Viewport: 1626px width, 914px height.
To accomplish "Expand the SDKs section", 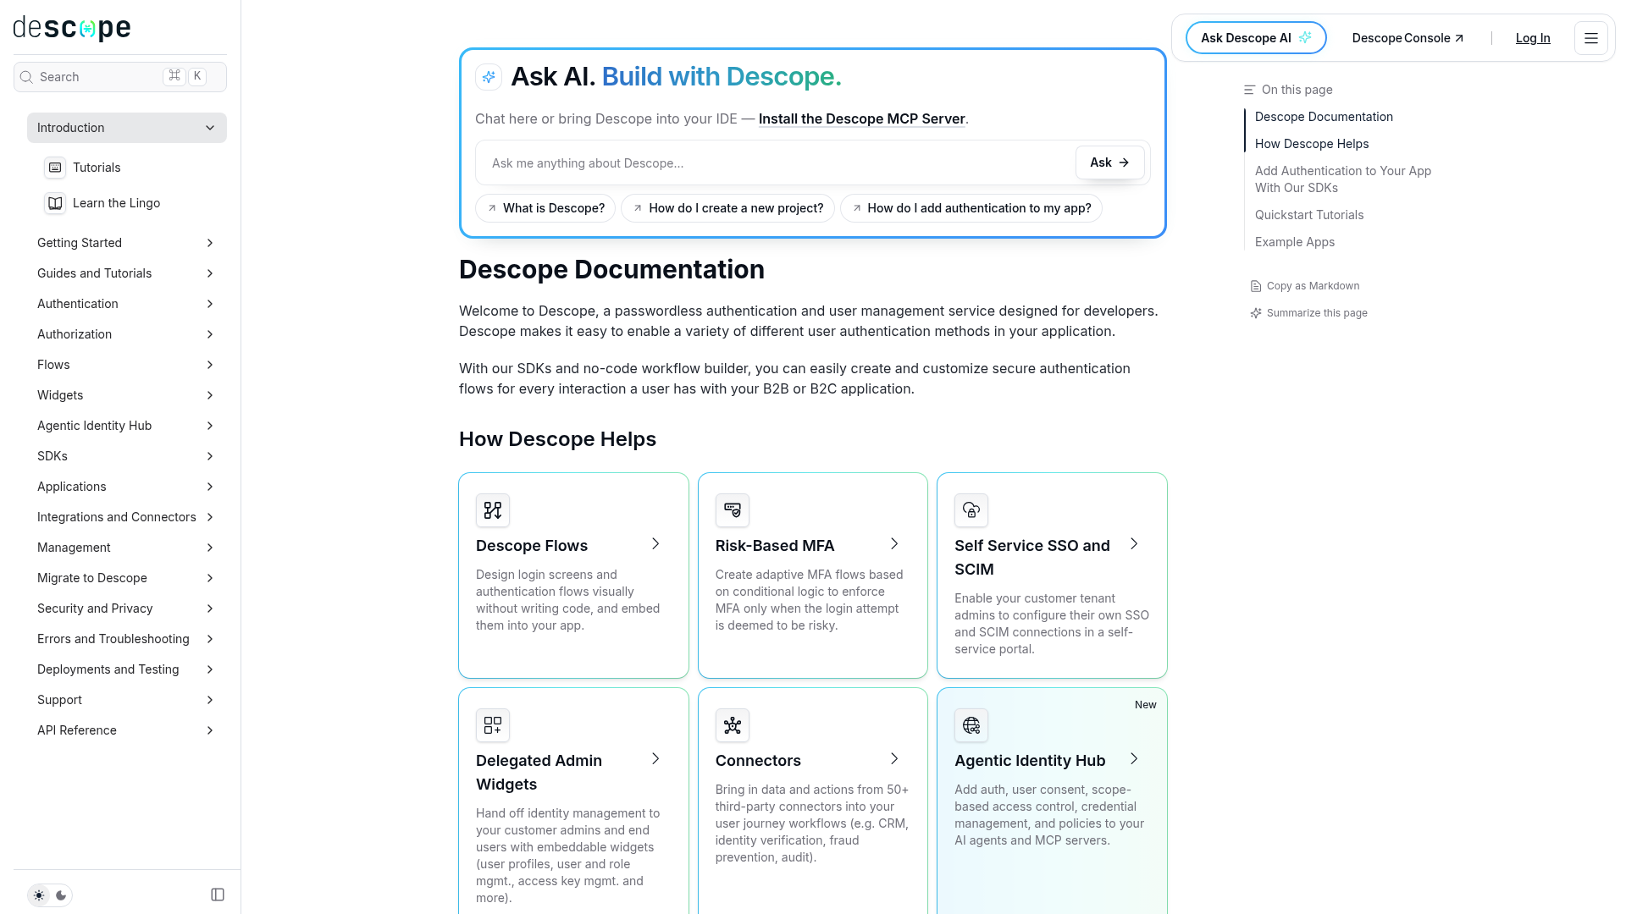I will (127, 456).
